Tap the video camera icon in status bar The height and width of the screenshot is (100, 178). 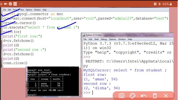6,4
